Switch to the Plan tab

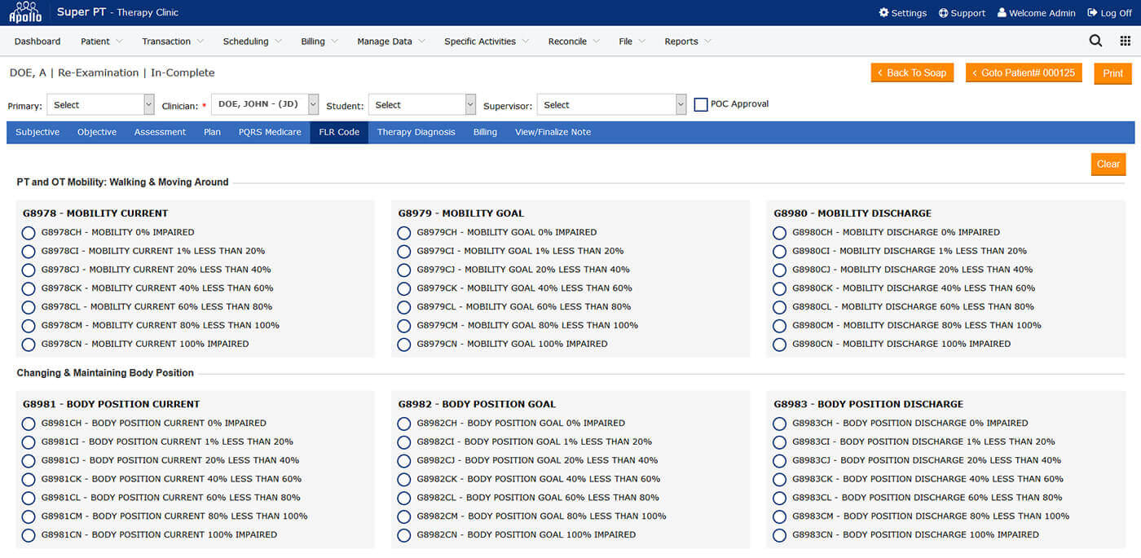212,132
